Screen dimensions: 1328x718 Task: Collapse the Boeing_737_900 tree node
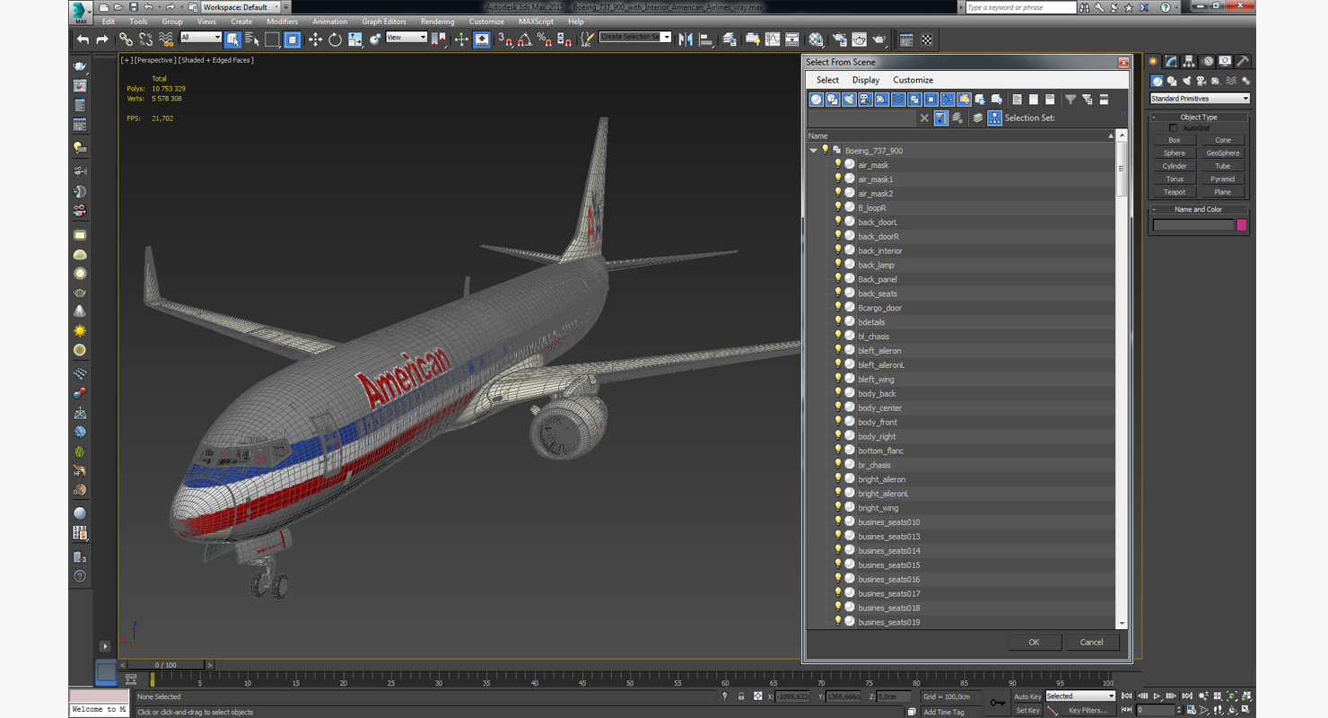coord(814,151)
